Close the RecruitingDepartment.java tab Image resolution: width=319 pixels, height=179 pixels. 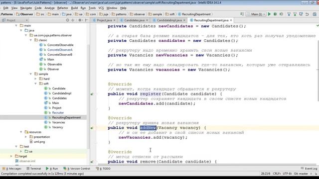click(231, 20)
